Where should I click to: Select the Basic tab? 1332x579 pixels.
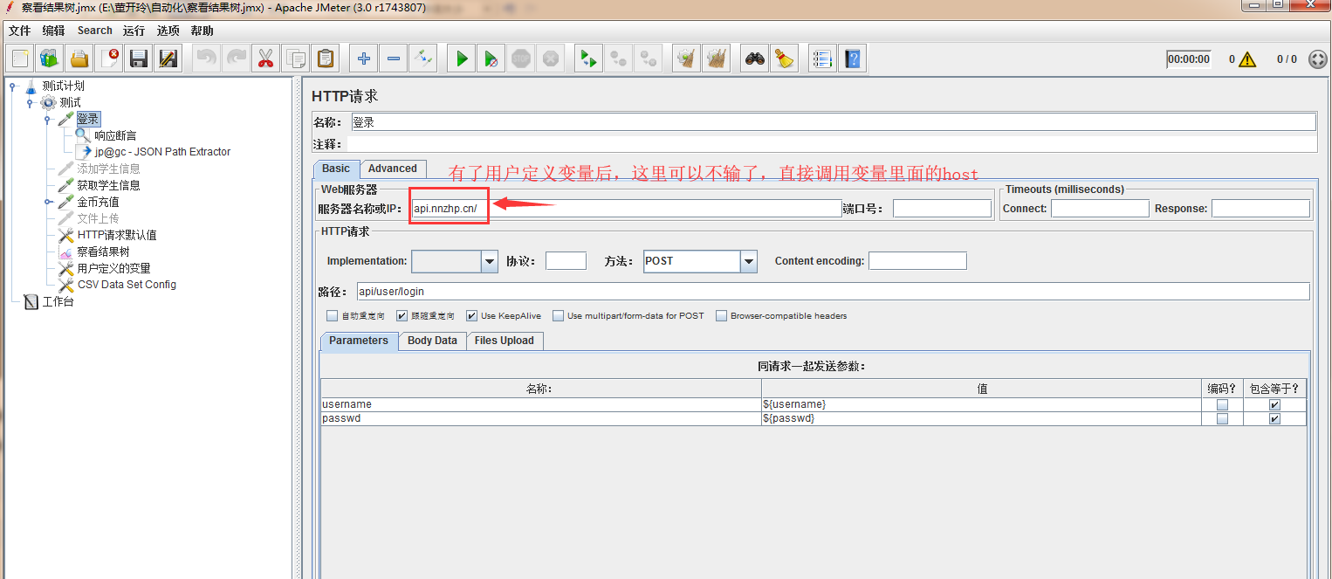336,169
